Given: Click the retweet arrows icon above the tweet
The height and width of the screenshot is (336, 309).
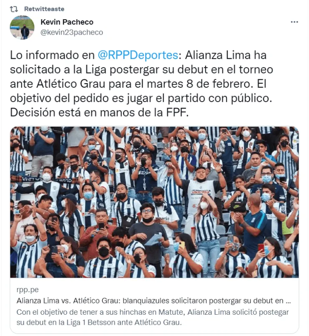Looking at the screenshot, I should 14,9.
